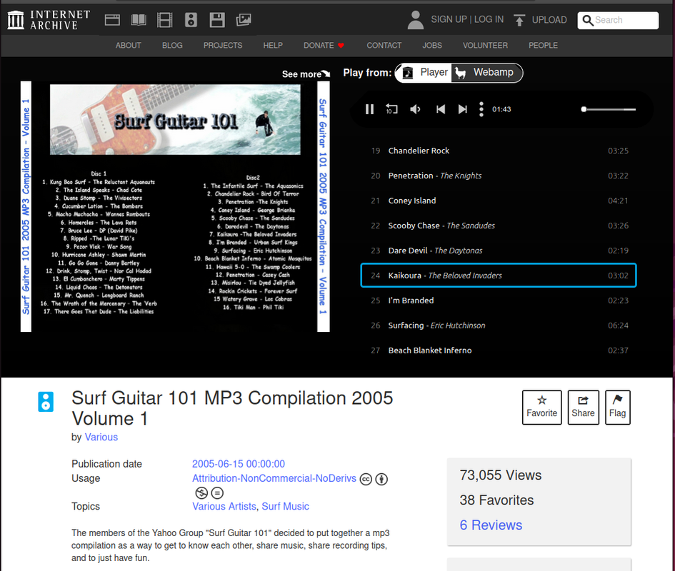Open the Web (Wayback) media icon
The width and height of the screenshot is (675, 571).
(112, 20)
